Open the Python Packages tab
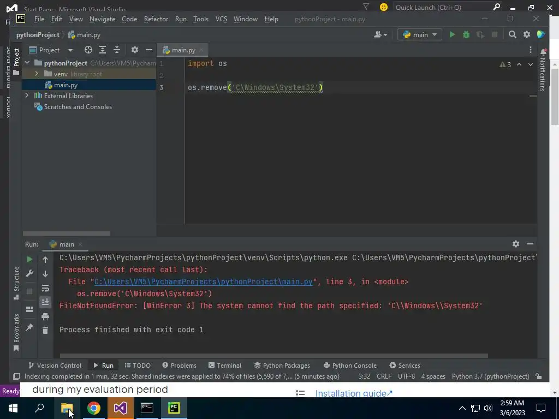The height and width of the screenshot is (419, 559). click(282, 365)
